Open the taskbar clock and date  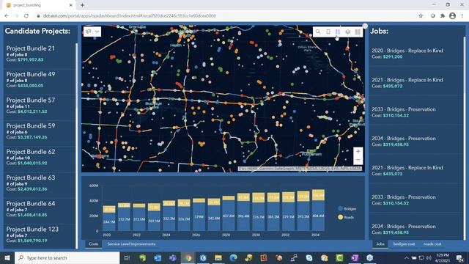(443, 257)
